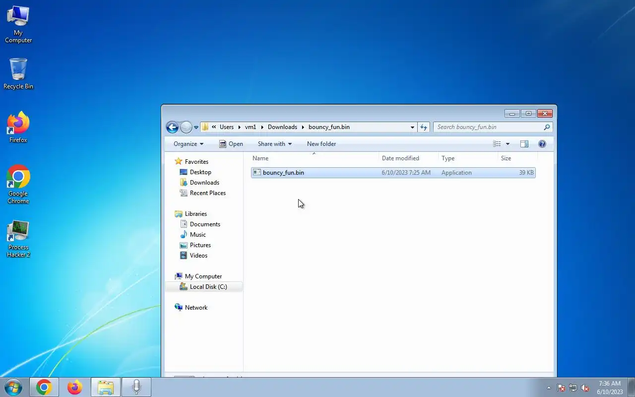635x397 pixels.
Task: Select Local Disk (C:) in navigation pane
Action: [x=204, y=287]
